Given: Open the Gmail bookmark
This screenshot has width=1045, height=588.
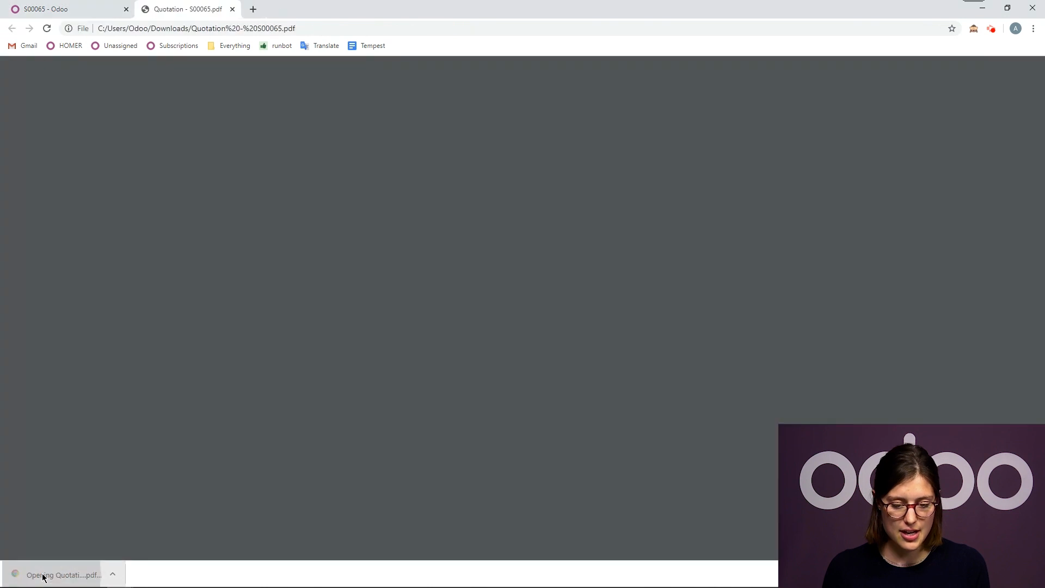Looking at the screenshot, I should click(23, 46).
